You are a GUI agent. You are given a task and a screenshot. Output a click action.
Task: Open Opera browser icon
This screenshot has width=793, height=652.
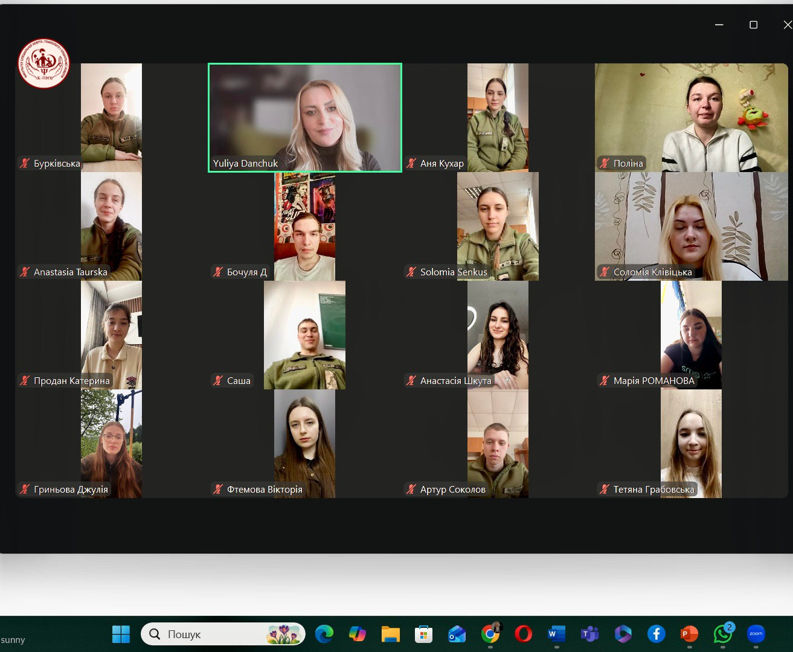pyautogui.click(x=523, y=634)
